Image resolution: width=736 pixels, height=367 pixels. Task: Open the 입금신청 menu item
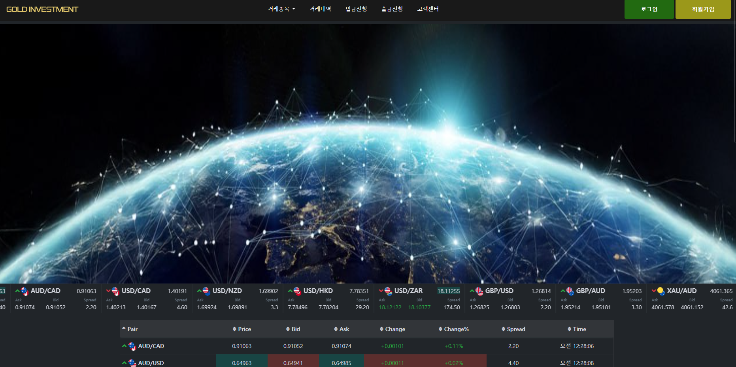click(356, 9)
